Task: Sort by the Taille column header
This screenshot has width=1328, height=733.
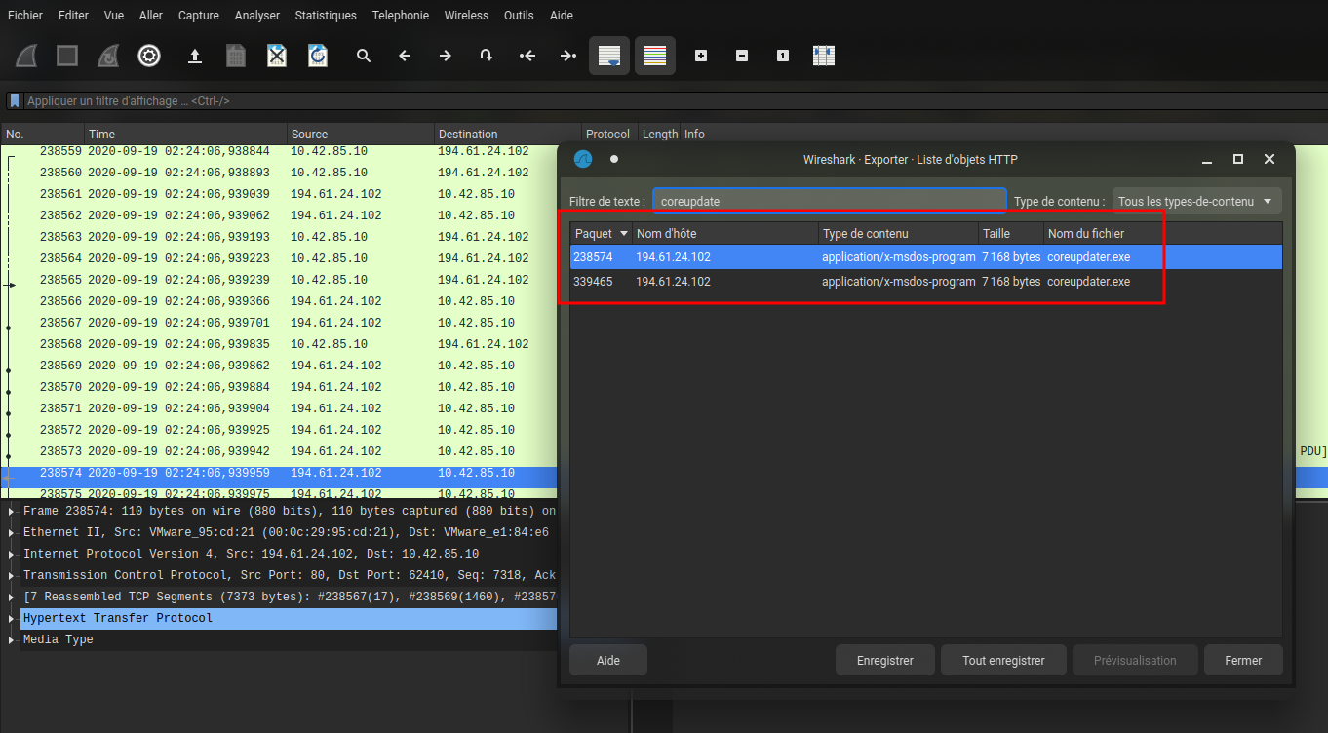Action: [1010, 233]
